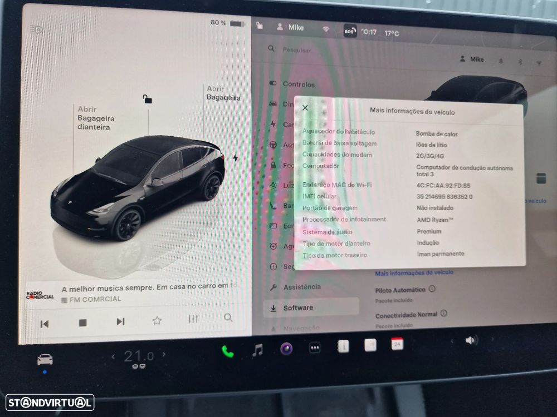Search media with magnifier icon

228,317
